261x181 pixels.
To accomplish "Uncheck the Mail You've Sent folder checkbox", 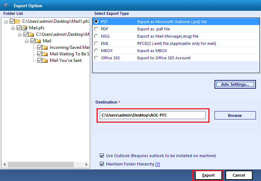I will click(40, 60).
